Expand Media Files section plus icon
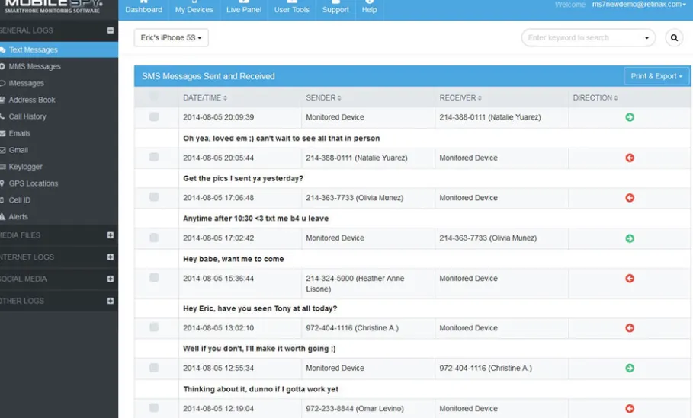 coord(111,235)
